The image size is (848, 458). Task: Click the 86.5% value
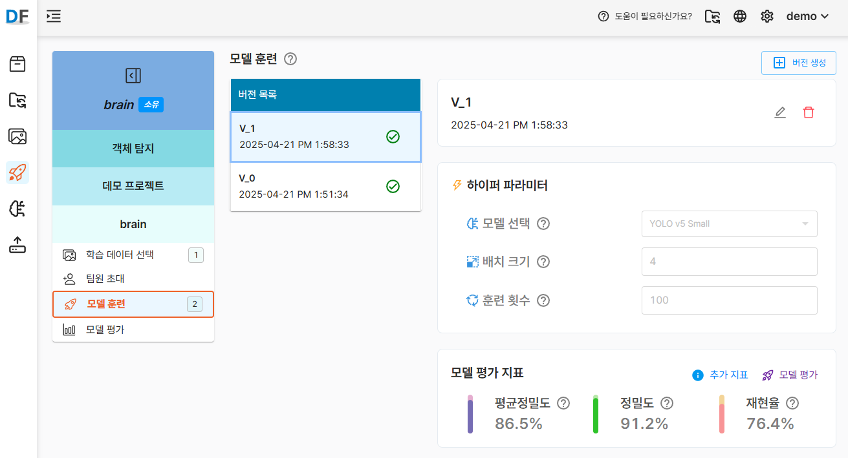click(x=519, y=424)
